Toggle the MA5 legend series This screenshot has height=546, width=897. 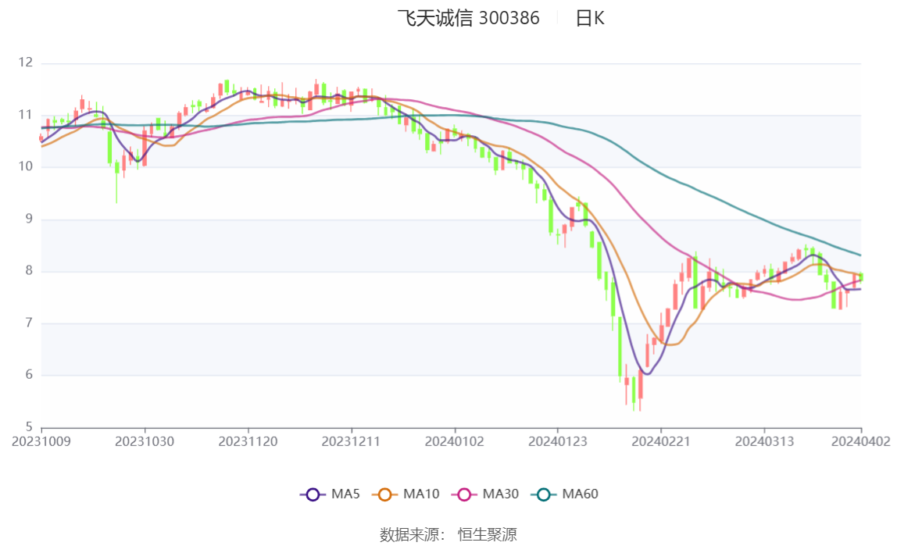point(330,494)
